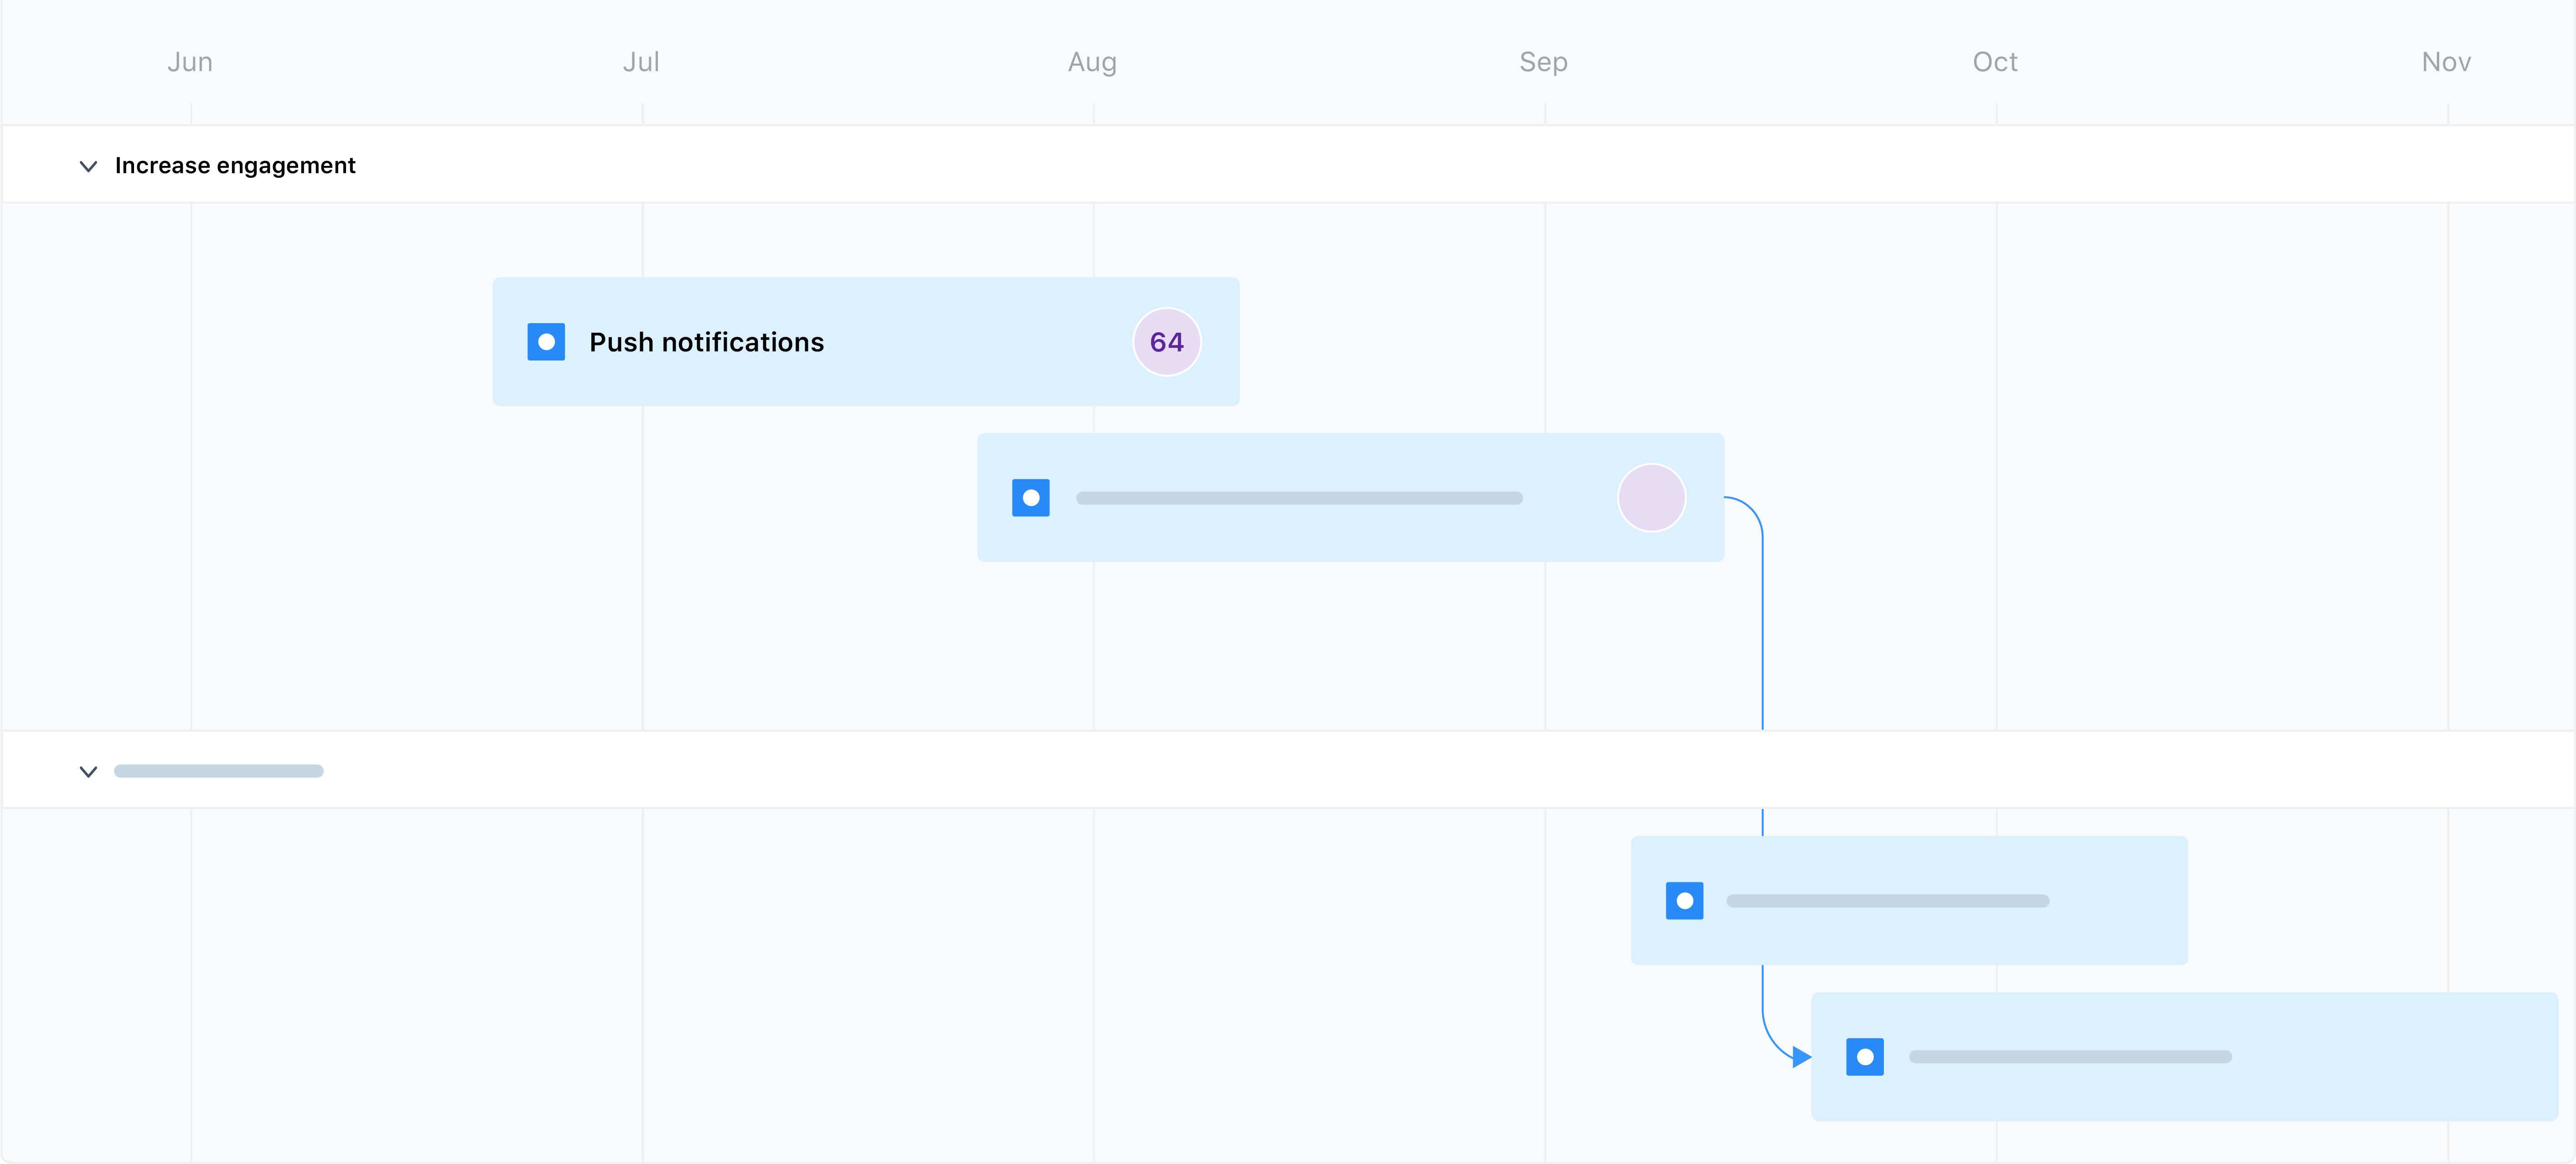
Task: Select the placeholder title bar of the bottom task
Action: 2070,1056
